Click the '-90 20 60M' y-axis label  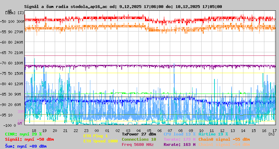tap(10, 105)
